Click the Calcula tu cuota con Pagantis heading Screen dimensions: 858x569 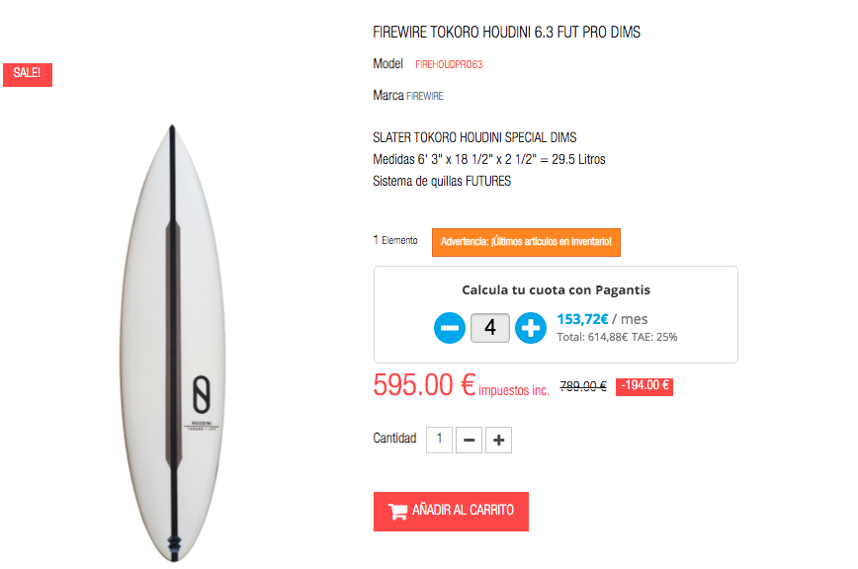pos(556,289)
